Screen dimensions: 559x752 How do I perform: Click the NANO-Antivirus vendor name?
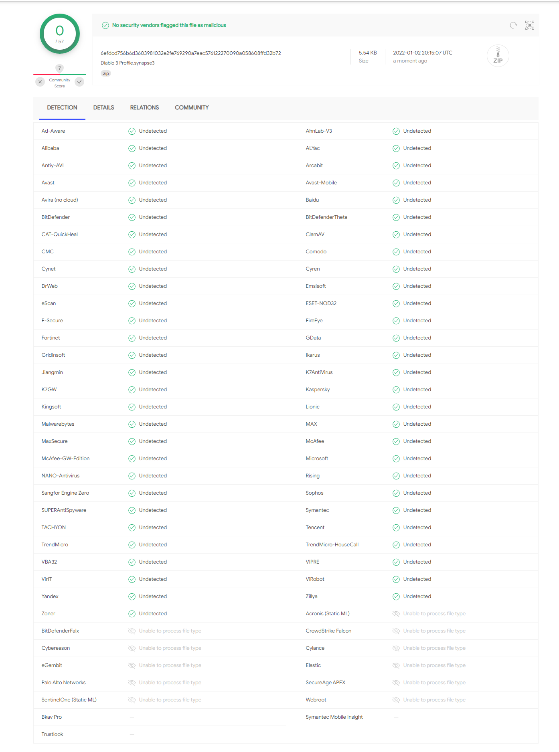[61, 476]
